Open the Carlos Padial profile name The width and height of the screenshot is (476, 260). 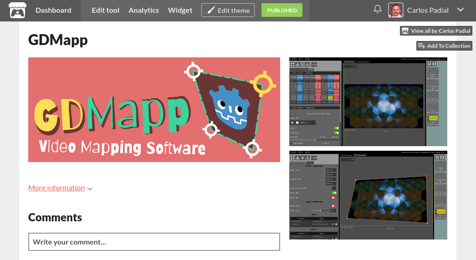pyautogui.click(x=427, y=10)
